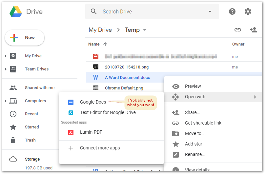Click the Open with arrows icon
The height and width of the screenshot is (174, 265).
tap(175, 97)
